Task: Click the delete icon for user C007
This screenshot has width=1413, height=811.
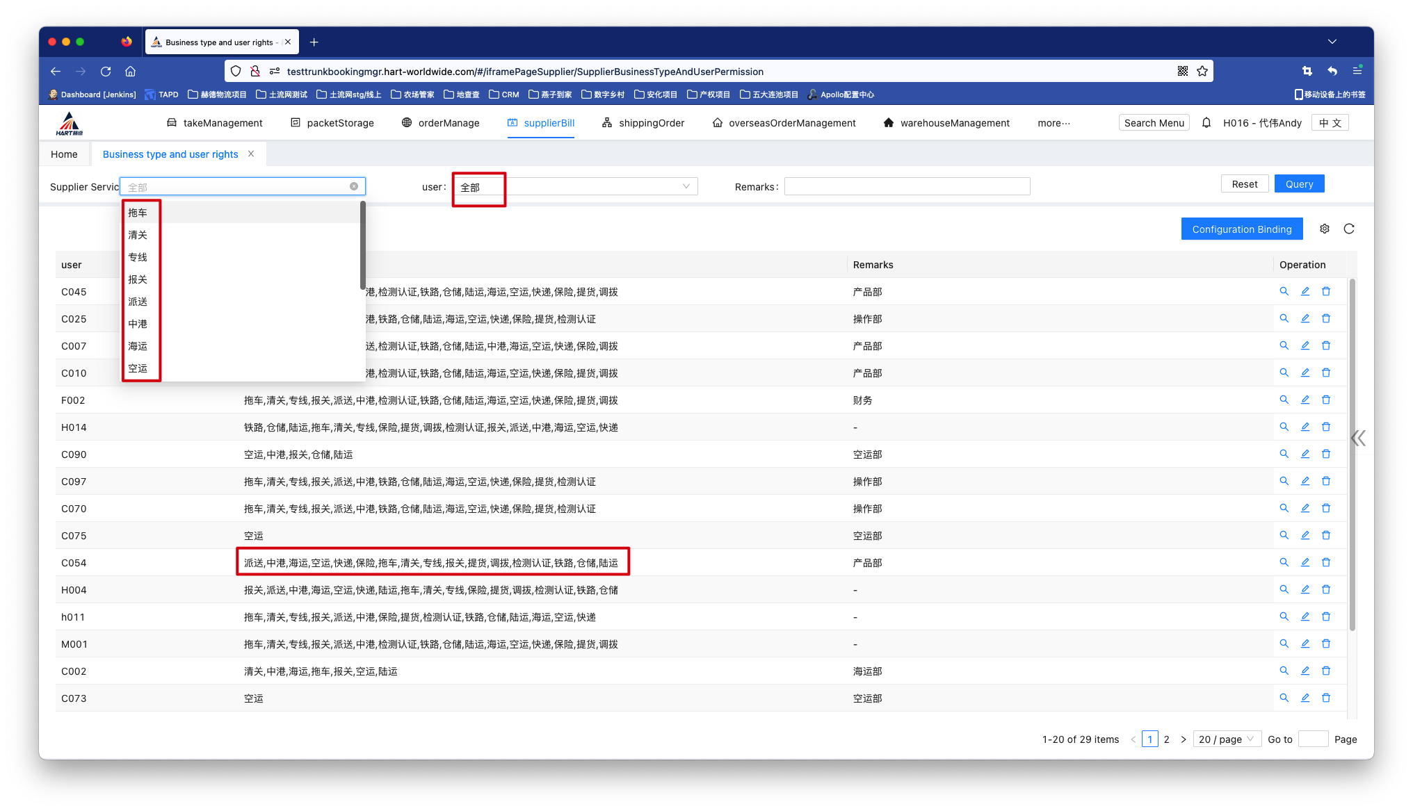Action: [1325, 345]
